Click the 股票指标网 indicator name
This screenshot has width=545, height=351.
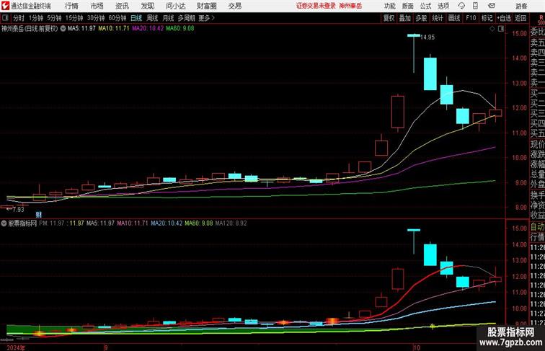22,223
